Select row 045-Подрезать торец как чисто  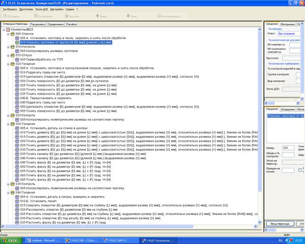43,103
